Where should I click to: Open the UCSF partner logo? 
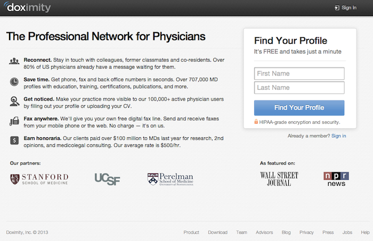[x=107, y=179]
